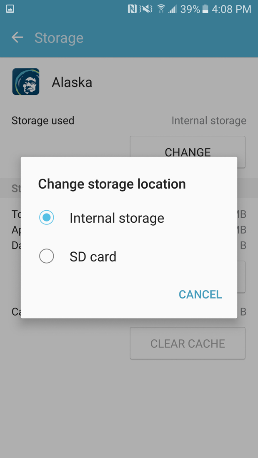Tap the 39% battery percentage text
The image size is (258, 458).
click(x=190, y=9)
